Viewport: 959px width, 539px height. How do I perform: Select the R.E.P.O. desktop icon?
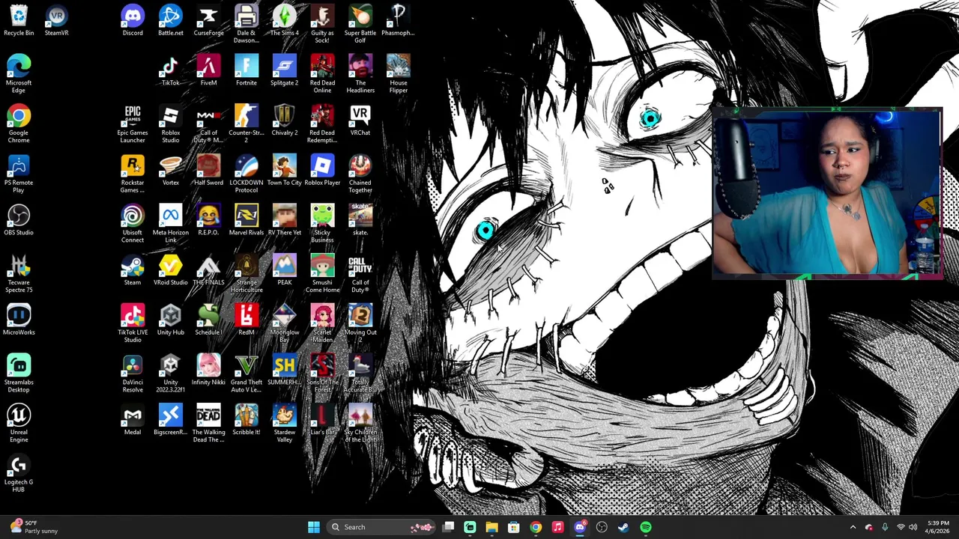[x=208, y=220]
